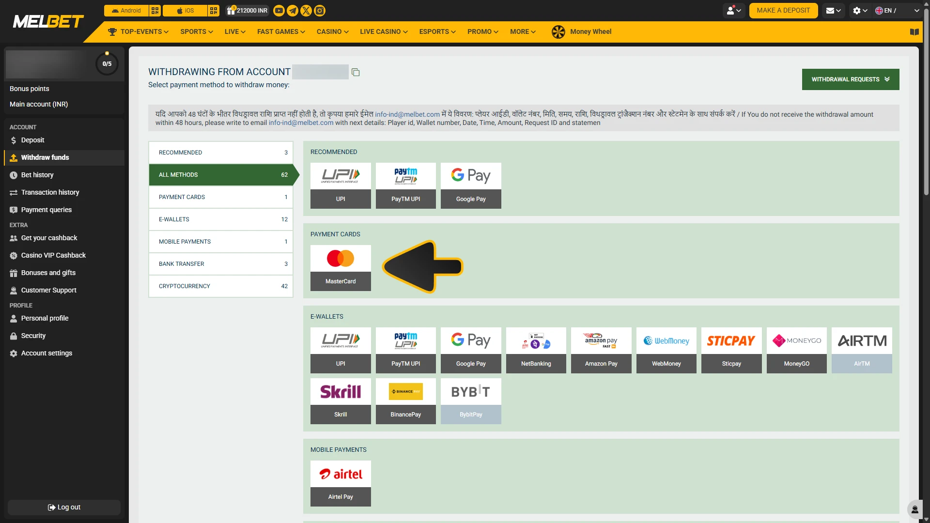Viewport: 930px width, 523px height.
Task: Expand the Esports menu
Action: 437,32
